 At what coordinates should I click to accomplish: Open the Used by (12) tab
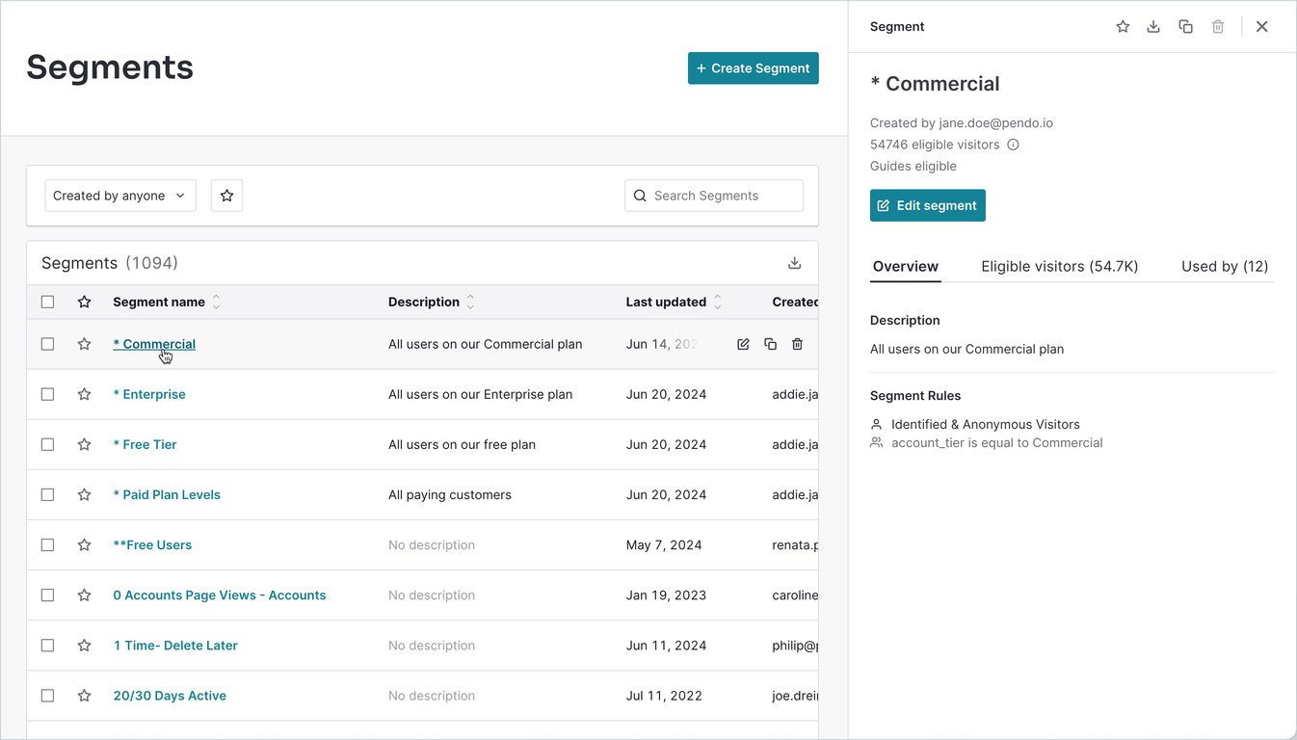tap(1224, 266)
